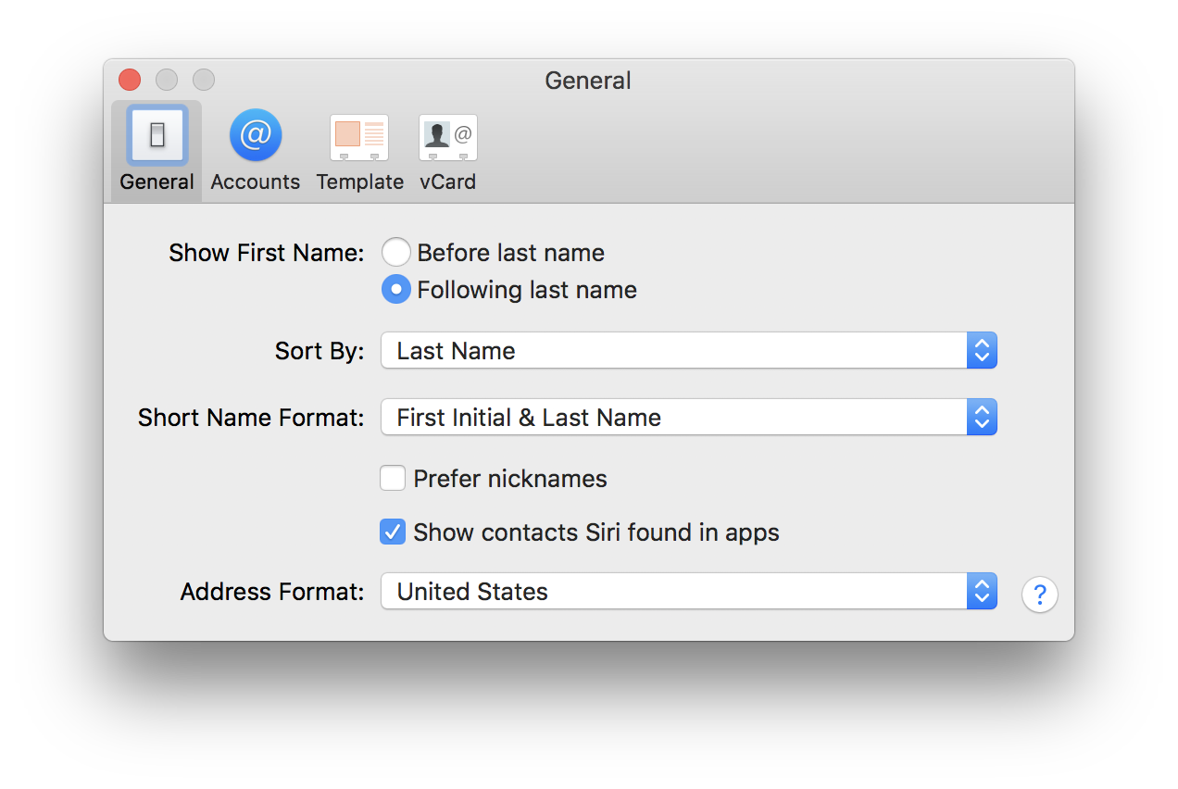1178x789 pixels.
Task: Close the preferences window with red button
Action: pyautogui.click(x=130, y=80)
